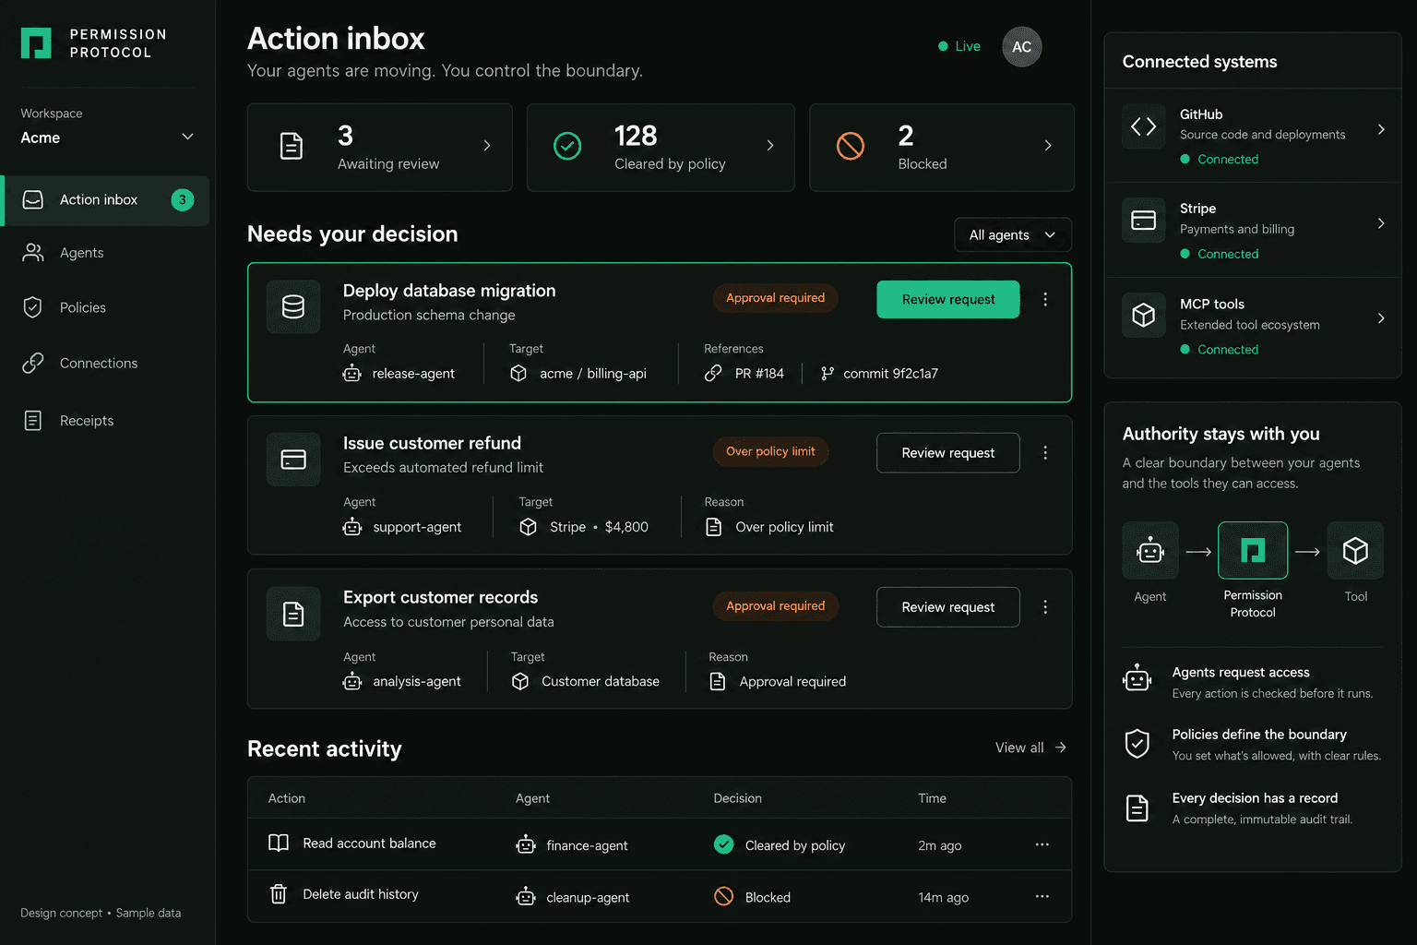Open more options for Deploy database migration
The height and width of the screenshot is (945, 1417).
point(1045,299)
